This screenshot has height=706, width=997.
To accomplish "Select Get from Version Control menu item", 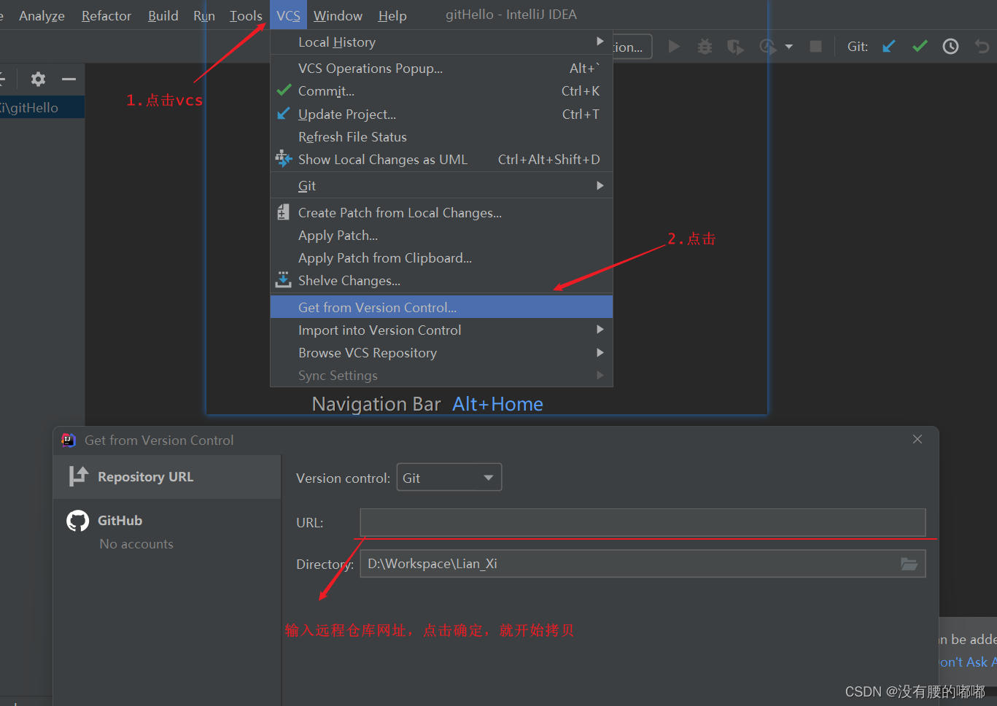I will [x=441, y=307].
